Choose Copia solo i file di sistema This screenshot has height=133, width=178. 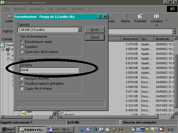pos(22,52)
